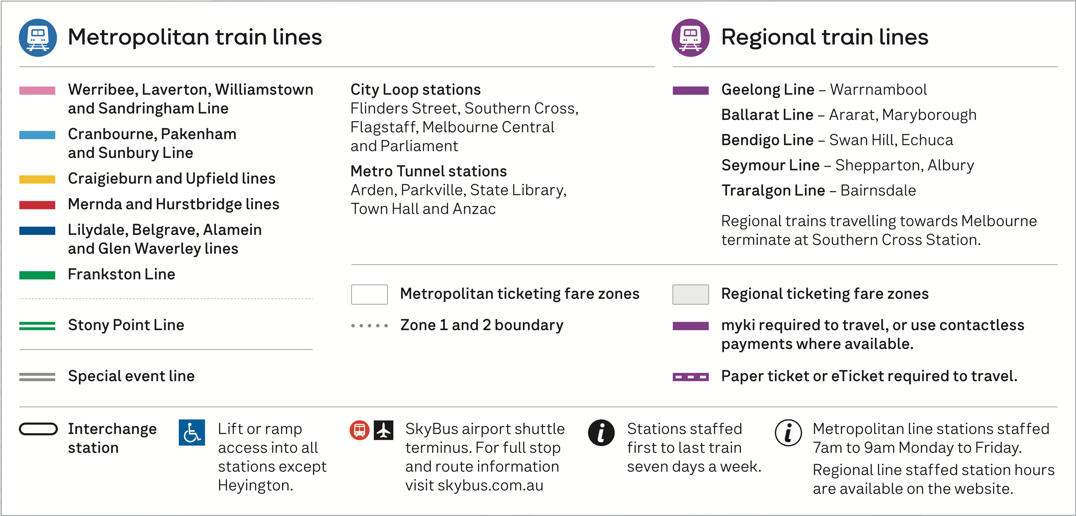Click the solid black information icon
The image size is (1076, 516).
point(601,432)
